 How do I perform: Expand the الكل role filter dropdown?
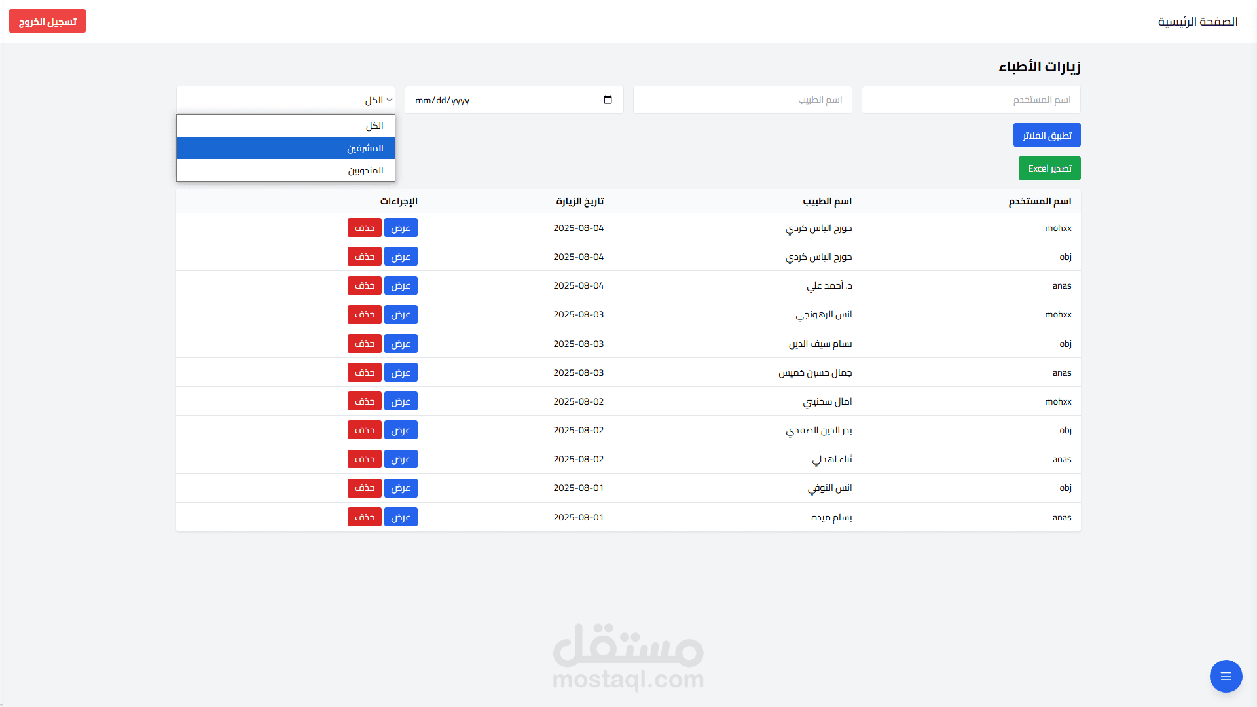tap(285, 100)
